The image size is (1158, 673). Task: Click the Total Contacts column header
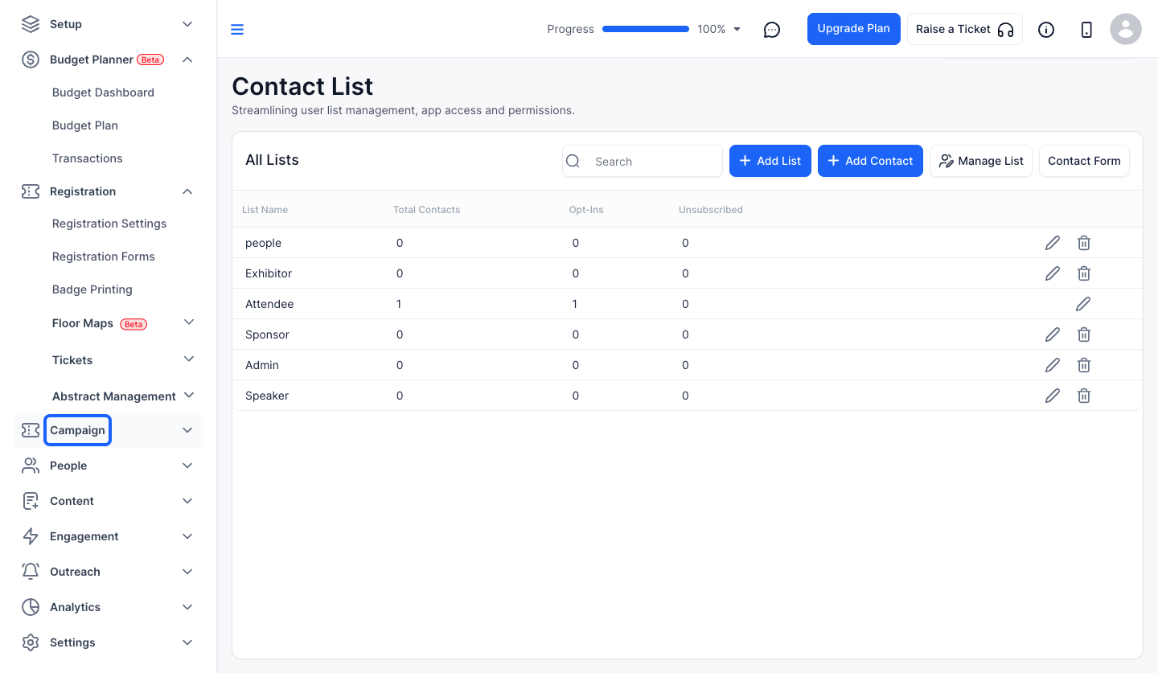click(426, 210)
